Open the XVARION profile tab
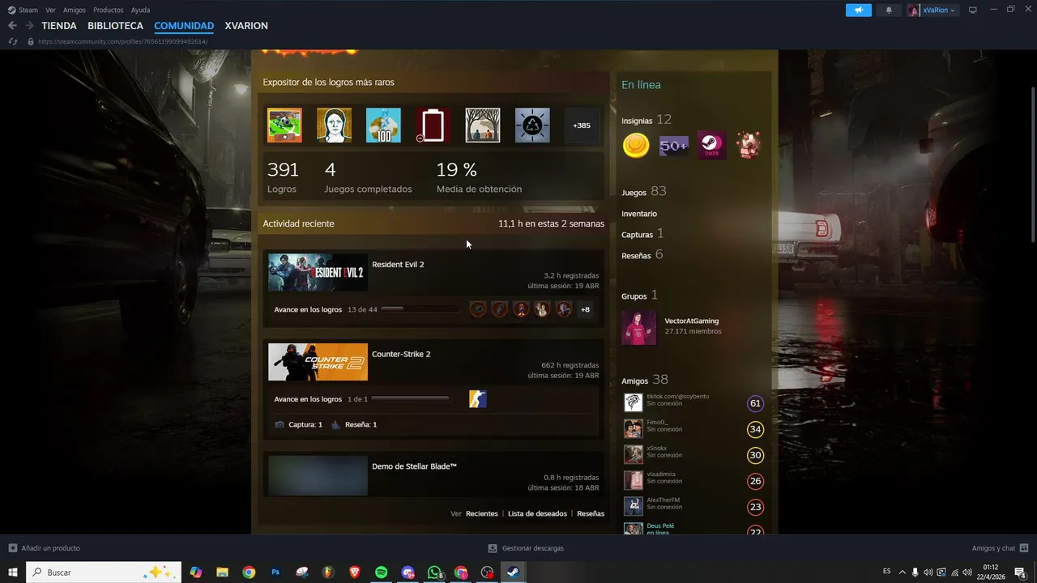The image size is (1037, 583). point(246,26)
